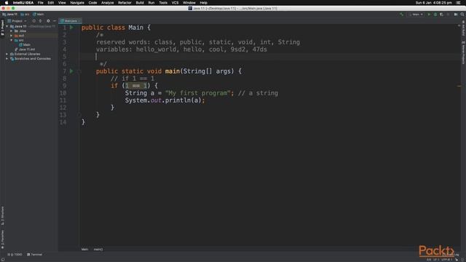Click the fold marker at the main method on line 7
Viewport: 466px width, 262px height.
[x=79, y=71]
